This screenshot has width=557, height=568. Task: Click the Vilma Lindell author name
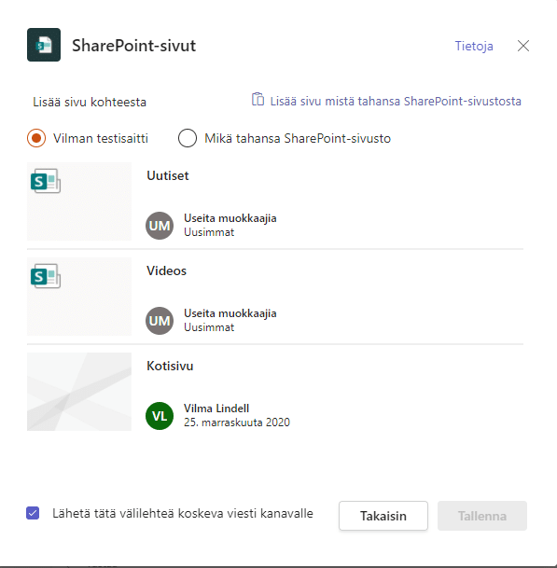(x=216, y=409)
